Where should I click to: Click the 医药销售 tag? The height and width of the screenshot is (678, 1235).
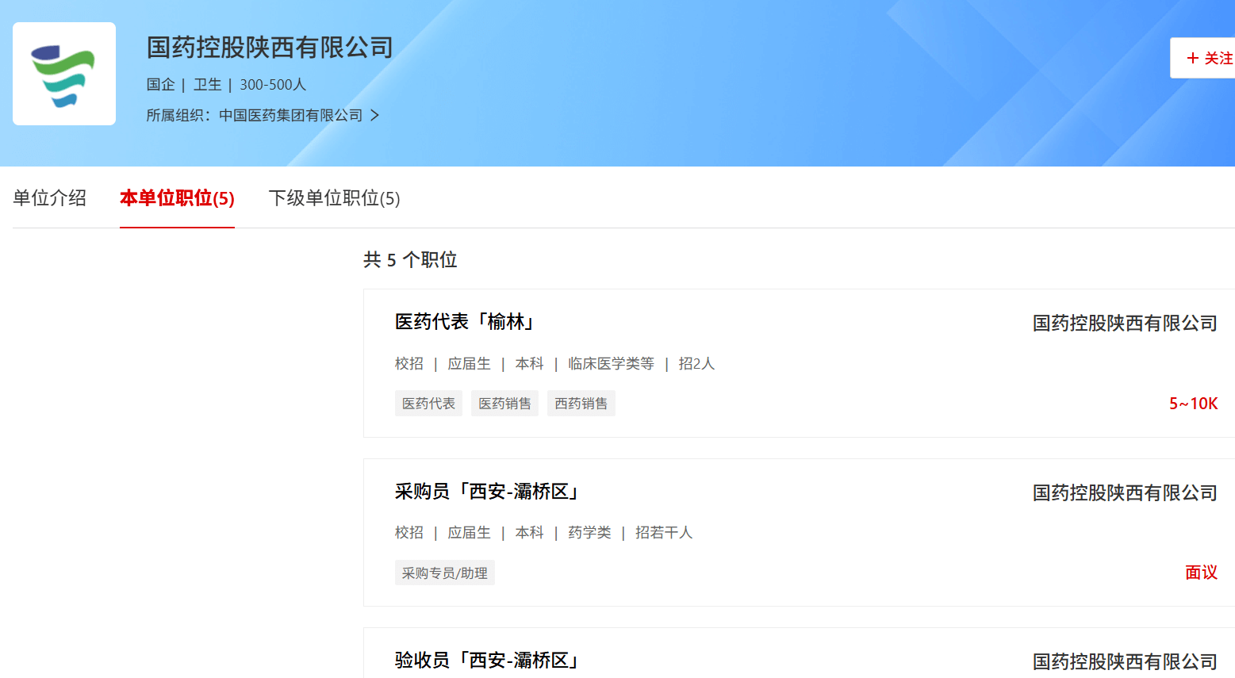tap(504, 404)
